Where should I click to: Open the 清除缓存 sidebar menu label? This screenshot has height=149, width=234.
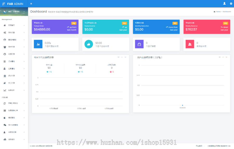11,139
